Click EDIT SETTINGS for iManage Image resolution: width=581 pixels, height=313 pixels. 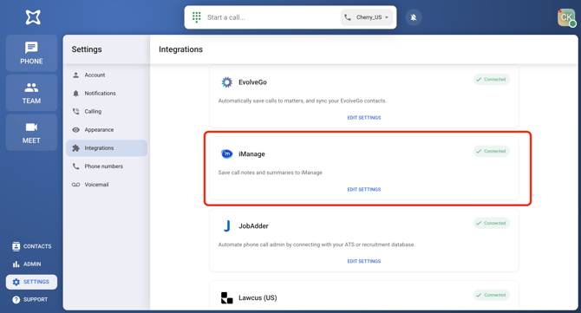pos(364,189)
